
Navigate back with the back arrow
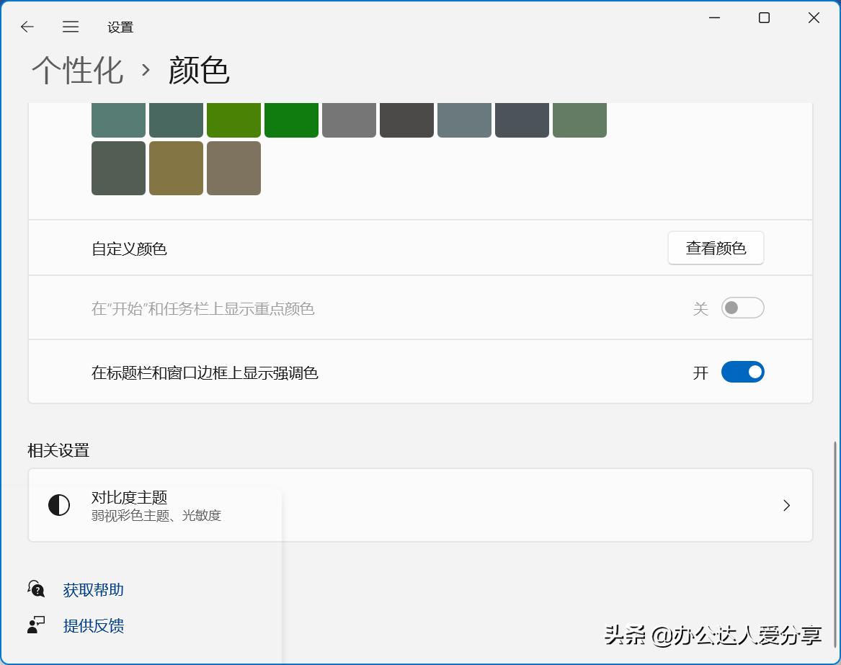[27, 27]
